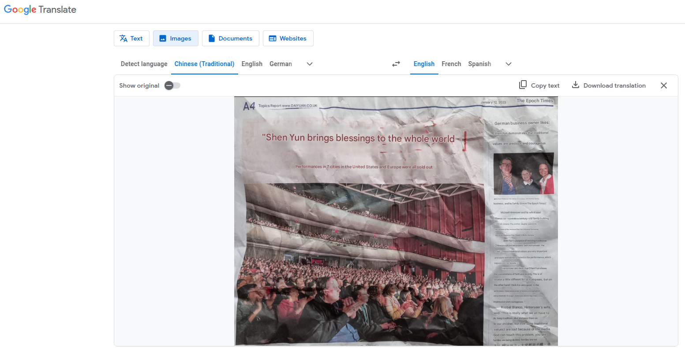The height and width of the screenshot is (348, 685).
Task: Switch to Websites translation mode
Action: tap(288, 38)
